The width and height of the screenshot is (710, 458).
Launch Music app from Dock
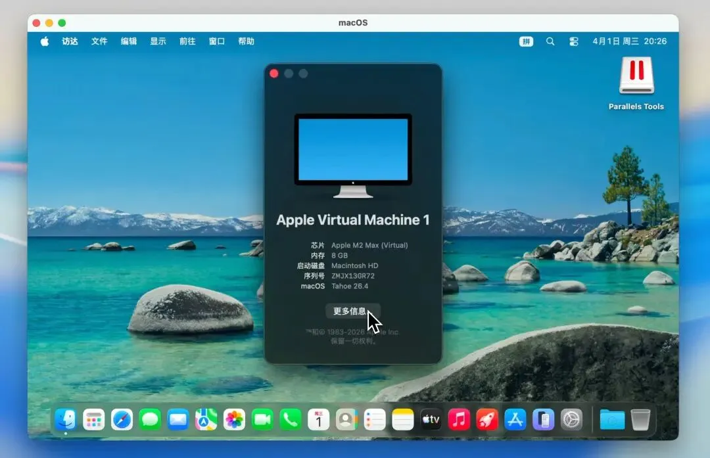(459, 419)
